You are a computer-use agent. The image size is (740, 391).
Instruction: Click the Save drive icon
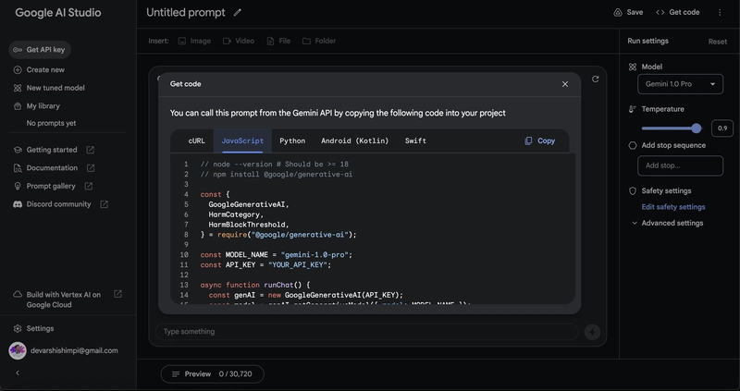click(618, 12)
